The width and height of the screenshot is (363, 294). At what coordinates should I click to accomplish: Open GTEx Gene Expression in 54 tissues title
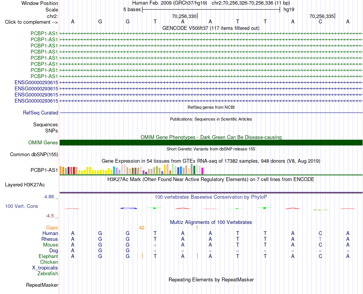(211, 161)
